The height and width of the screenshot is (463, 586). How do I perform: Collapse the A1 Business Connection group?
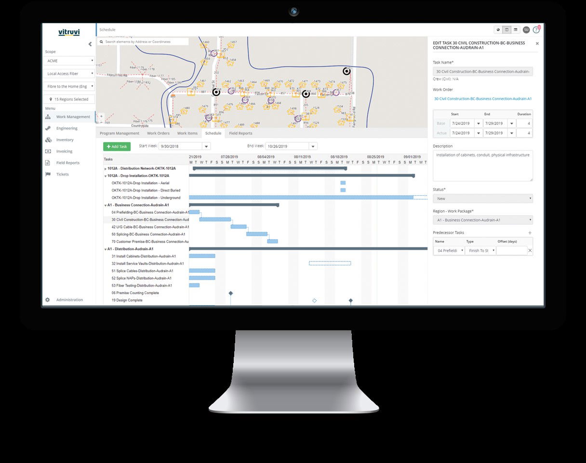[x=106, y=205]
